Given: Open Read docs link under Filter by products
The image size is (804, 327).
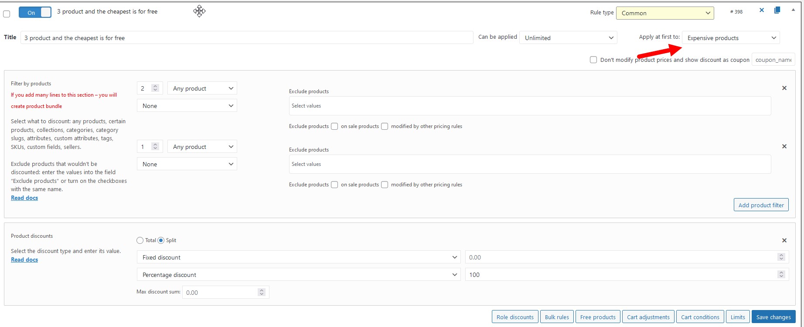Looking at the screenshot, I should pos(24,198).
